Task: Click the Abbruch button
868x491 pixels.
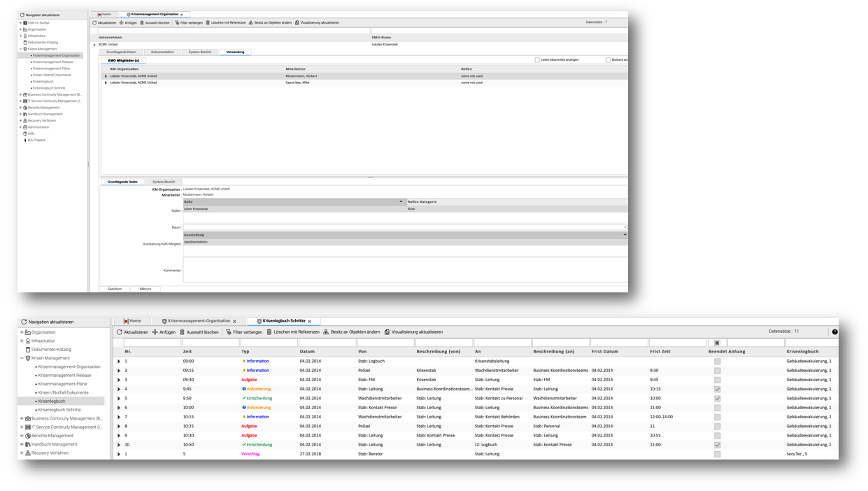Action: click(x=145, y=289)
